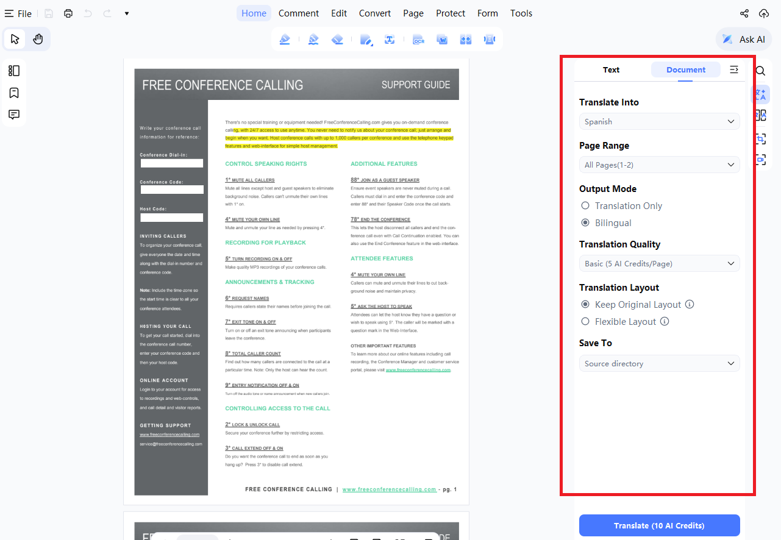Click the screenshot crop capture icon
The height and width of the screenshot is (540, 781).
tap(760, 139)
